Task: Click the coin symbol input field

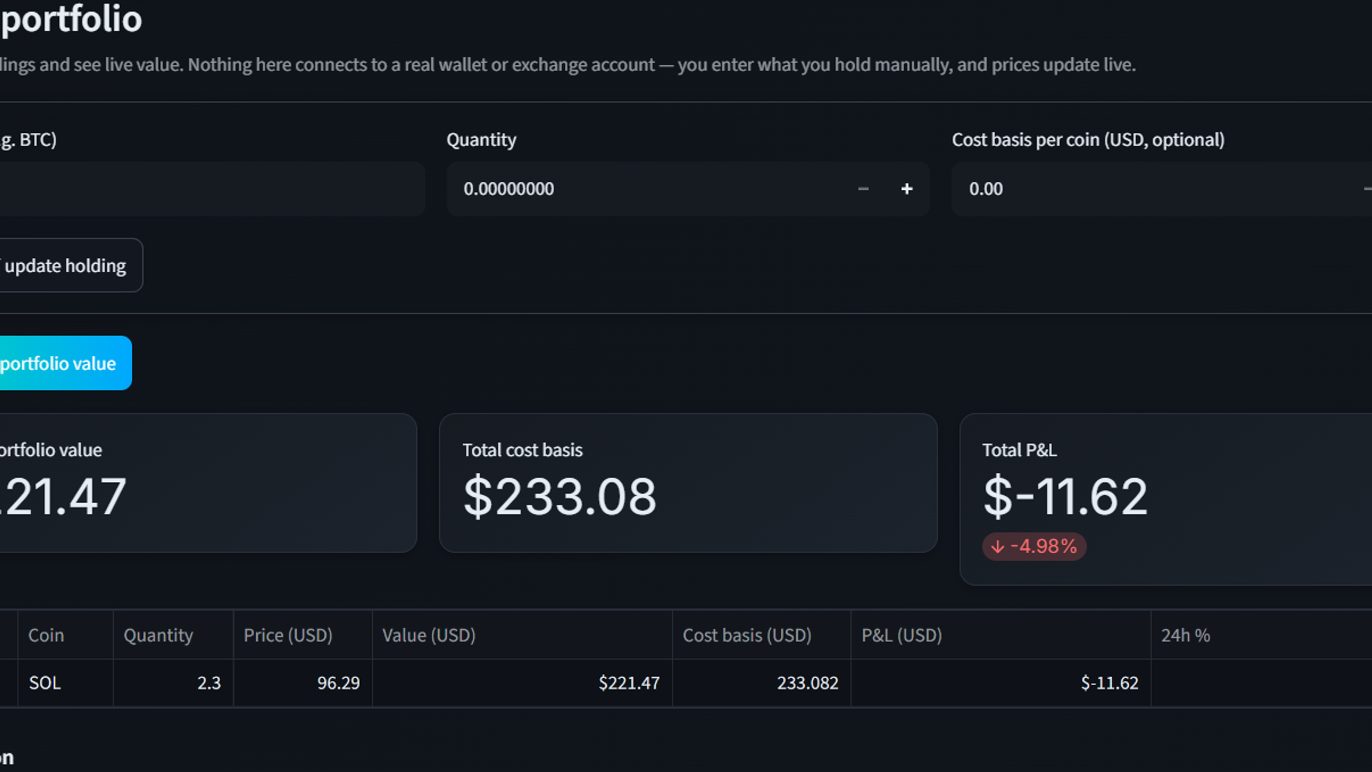Action: pyautogui.click(x=212, y=189)
